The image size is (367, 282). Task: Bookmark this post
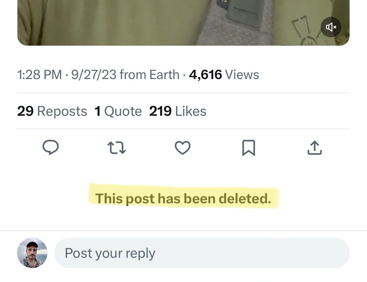tap(248, 148)
